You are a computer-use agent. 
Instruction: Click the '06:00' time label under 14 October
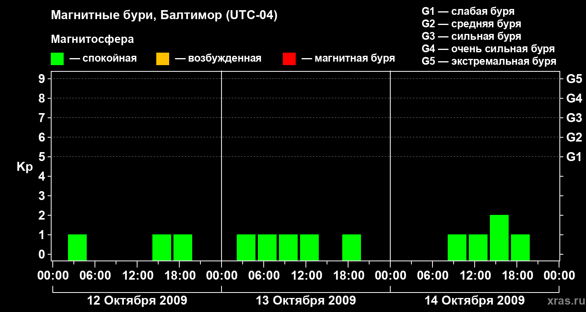coord(432,276)
